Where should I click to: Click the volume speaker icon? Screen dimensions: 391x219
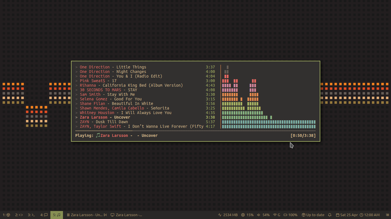[259, 215]
